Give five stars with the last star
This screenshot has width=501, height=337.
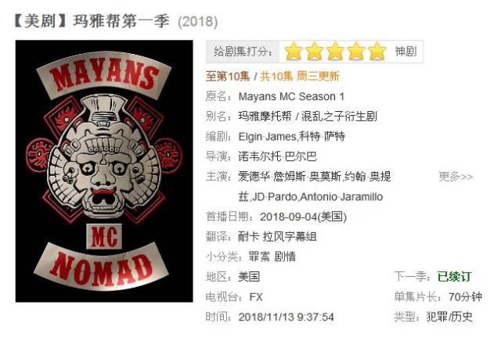coord(377,51)
